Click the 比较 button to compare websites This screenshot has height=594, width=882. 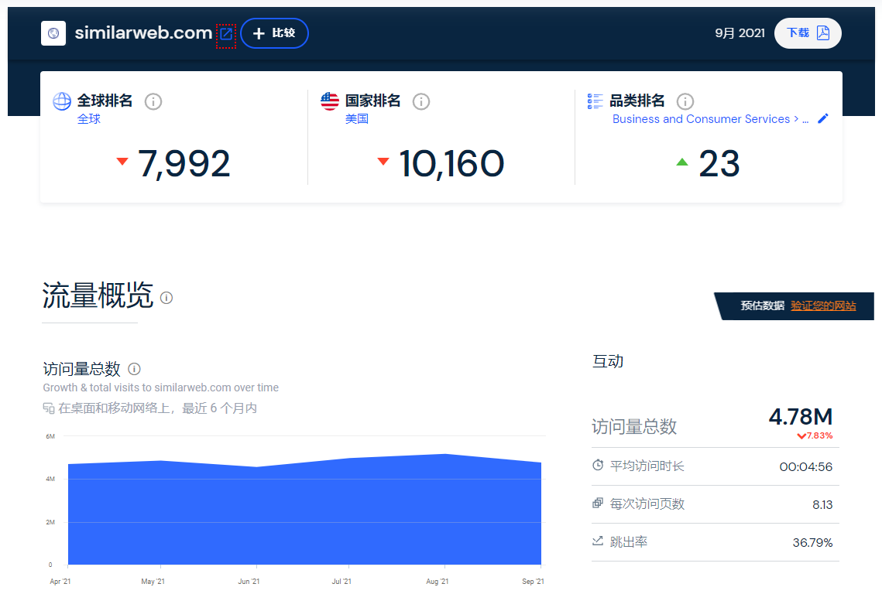click(274, 33)
